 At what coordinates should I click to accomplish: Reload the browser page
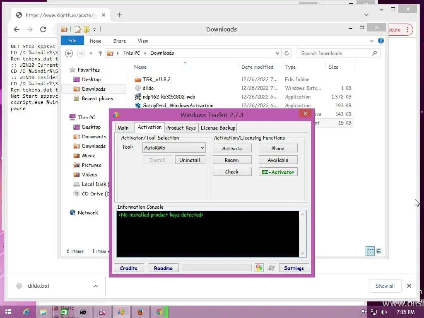43,29
